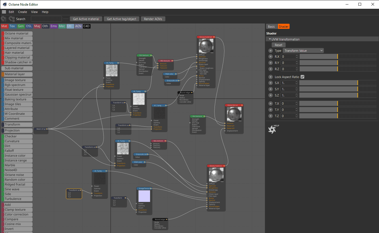Toggle the Mat node category filter
This screenshot has height=233, width=379.
click(x=4, y=26)
